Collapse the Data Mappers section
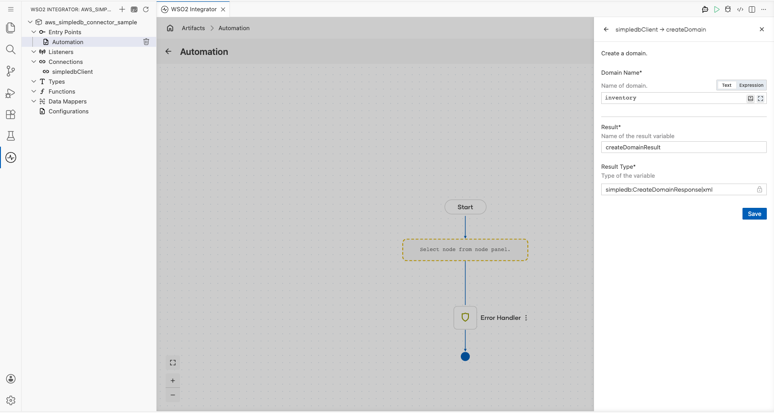774x413 pixels. pos(34,101)
